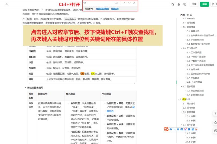
Task: Click the 分享 share button
Action: [x=194, y=4]
